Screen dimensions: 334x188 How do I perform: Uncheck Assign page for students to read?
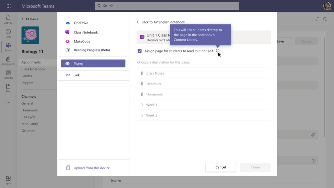139,51
